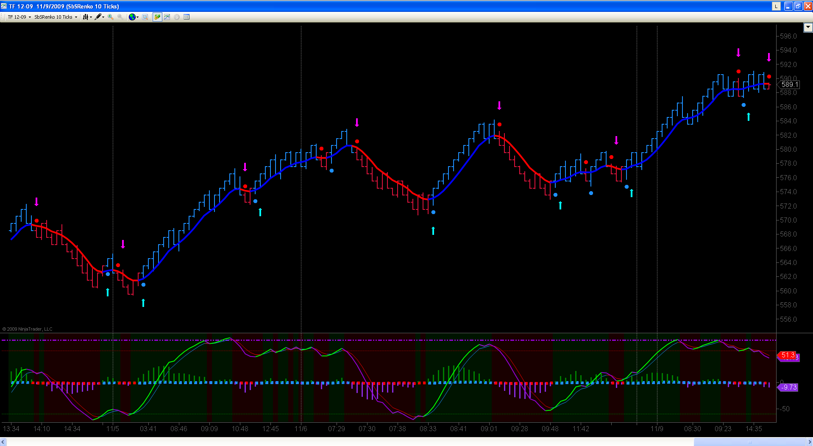Screen dimensions: 813x446
Task: Click the chart line graph toolbar icon
Action: tap(167, 17)
